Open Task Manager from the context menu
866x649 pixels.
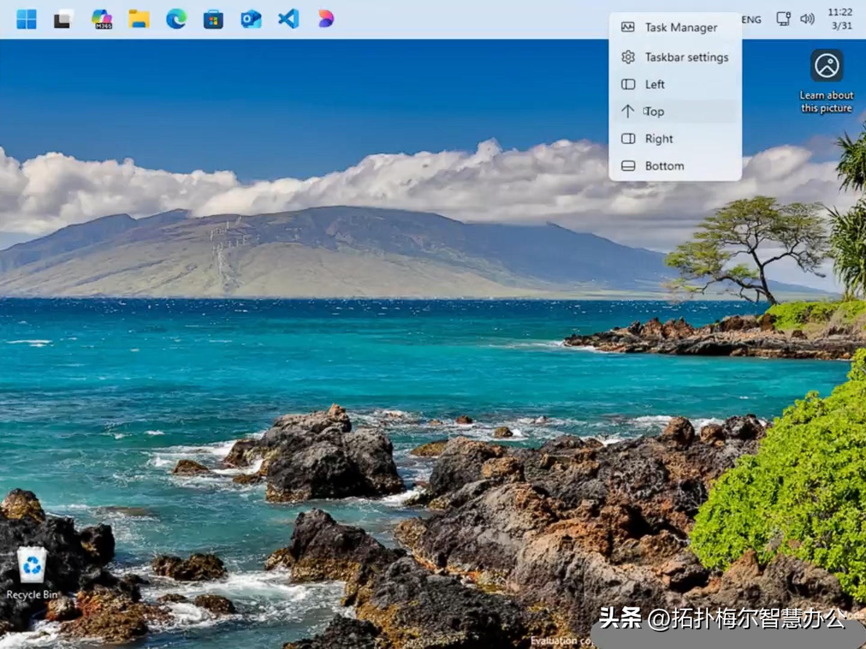coord(681,27)
